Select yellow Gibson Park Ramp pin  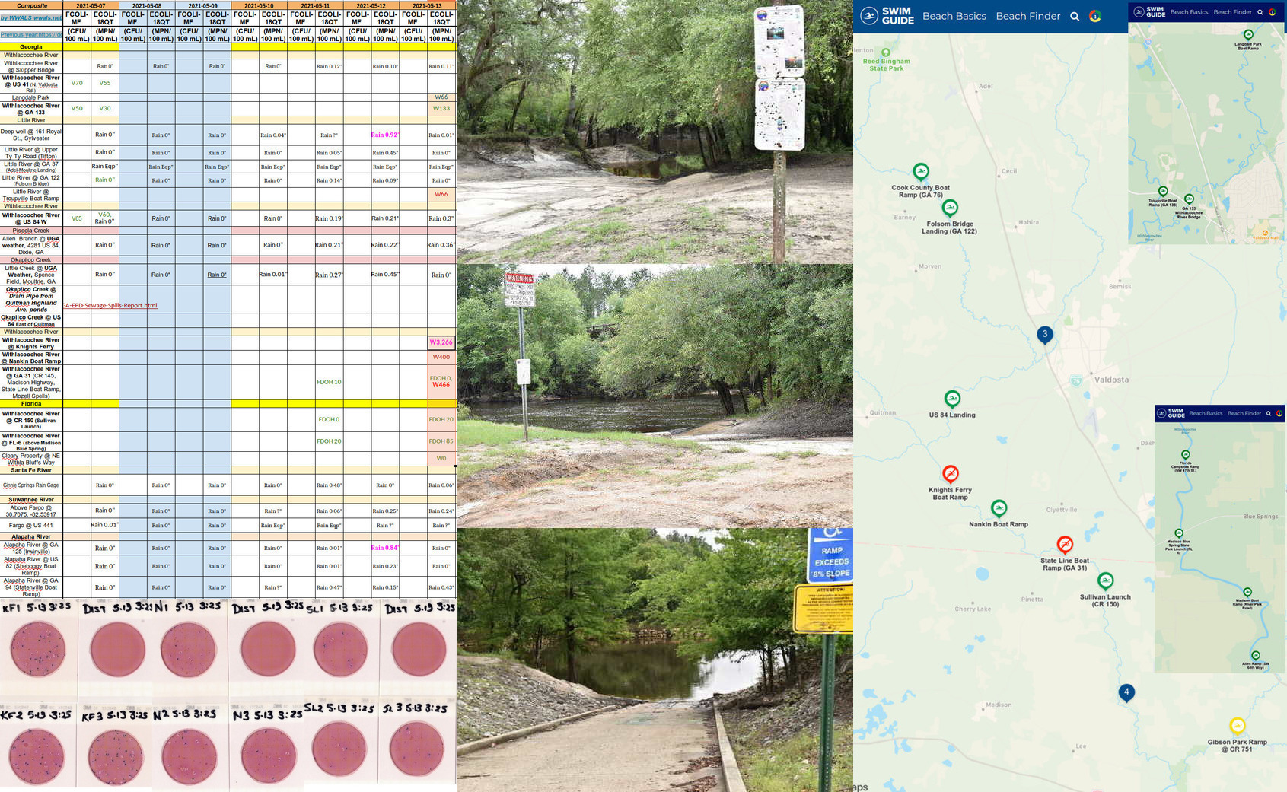pos(1238,726)
